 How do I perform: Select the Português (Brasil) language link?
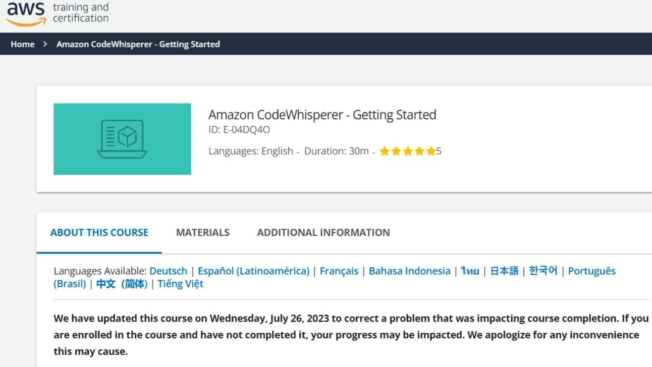tap(591, 271)
